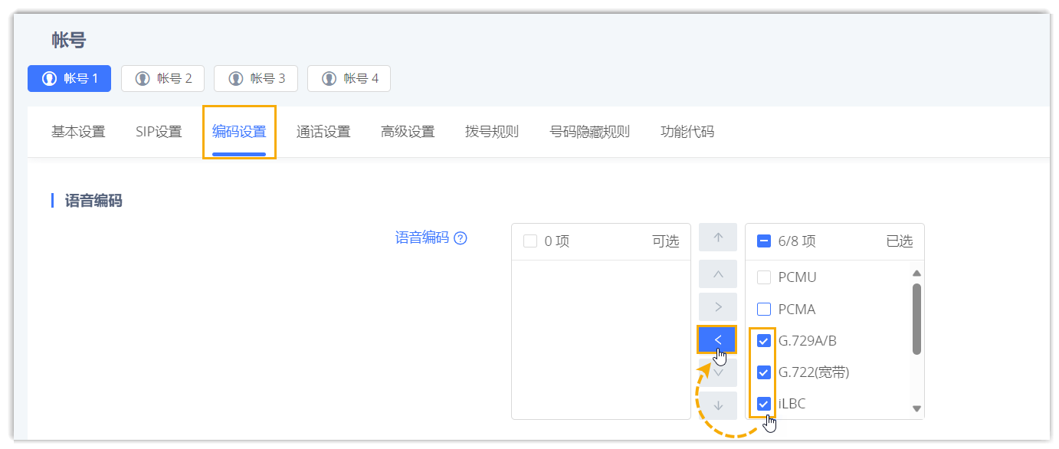The width and height of the screenshot is (1059, 449).
Task: Open the 帐号 4 account
Action: 349,78
